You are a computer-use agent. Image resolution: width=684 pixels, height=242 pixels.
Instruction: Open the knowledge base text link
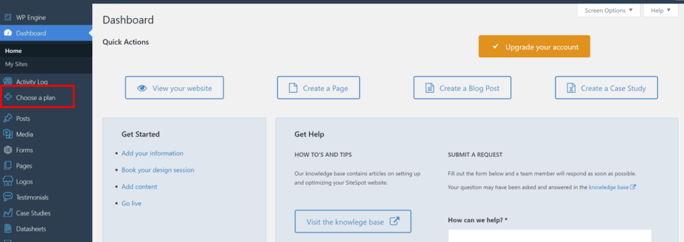pos(609,187)
